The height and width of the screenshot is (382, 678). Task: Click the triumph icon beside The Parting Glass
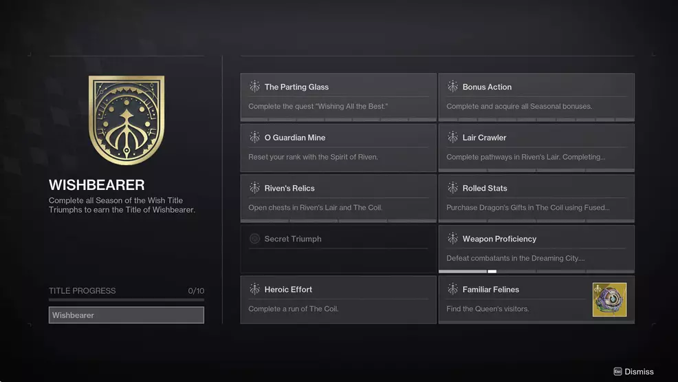254,87
